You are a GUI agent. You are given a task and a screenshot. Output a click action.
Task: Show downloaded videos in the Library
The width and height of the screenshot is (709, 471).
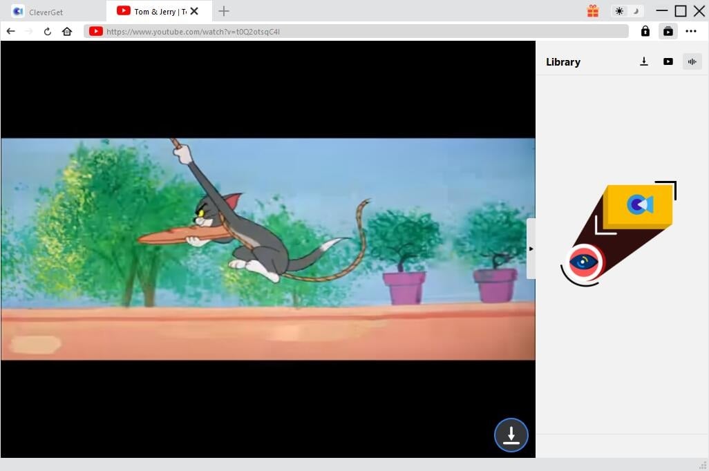[x=668, y=61]
